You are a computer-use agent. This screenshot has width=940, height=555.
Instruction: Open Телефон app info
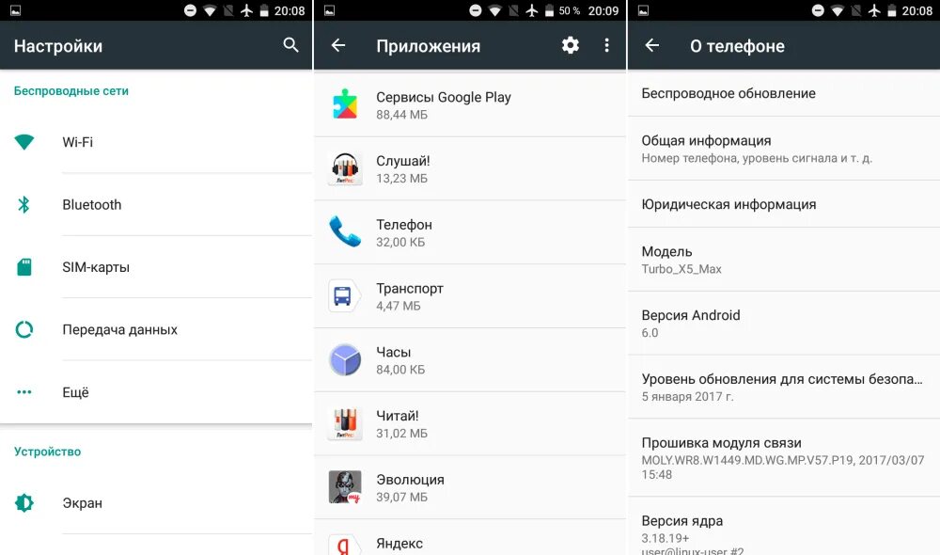470,232
